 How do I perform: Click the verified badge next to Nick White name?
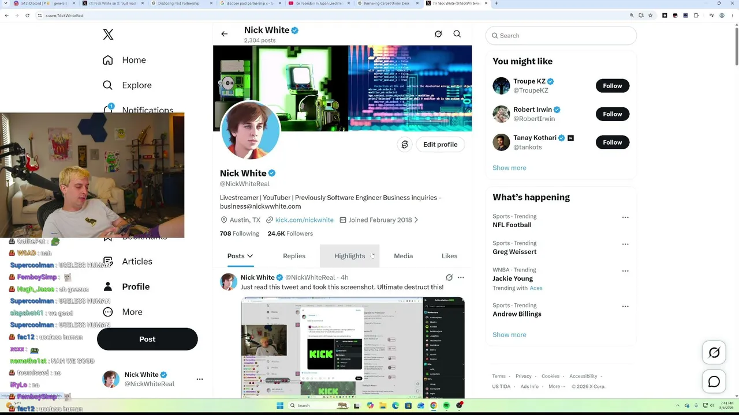tap(272, 173)
